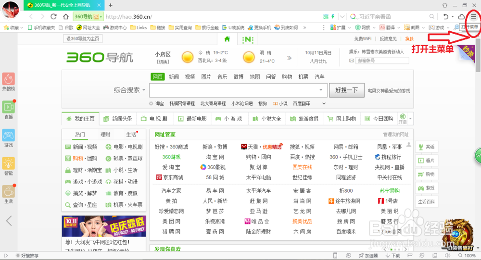Reload the page with refresh icon
The width and height of the screenshot is (481, 260).
(x=54, y=16)
